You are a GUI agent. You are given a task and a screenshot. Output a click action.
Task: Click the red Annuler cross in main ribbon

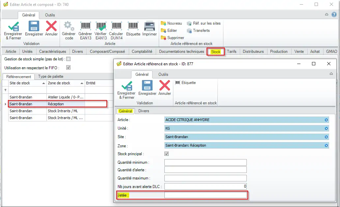[51, 26]
